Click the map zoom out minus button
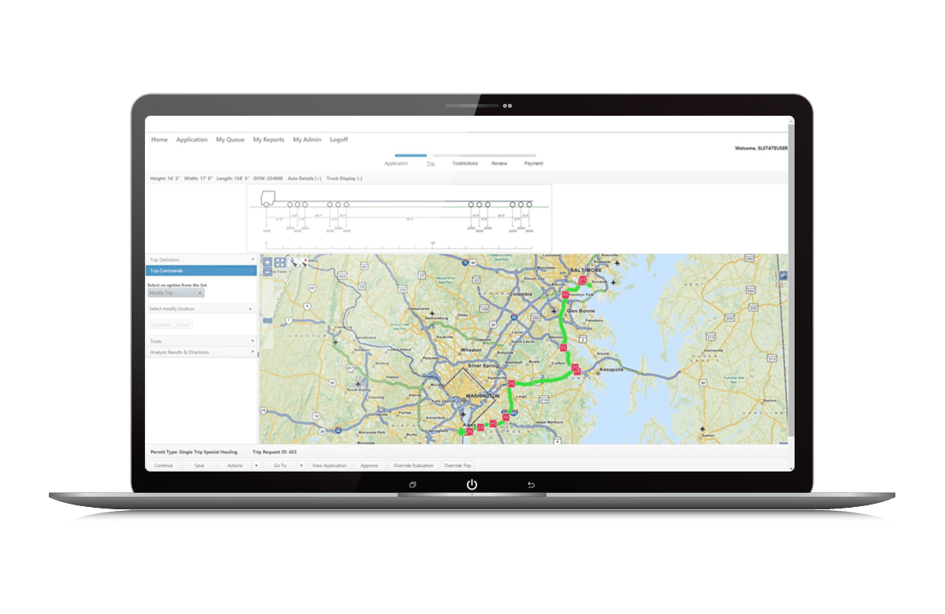Image resolution: width=945 pixels, height=614 pixels. point(267,272)
